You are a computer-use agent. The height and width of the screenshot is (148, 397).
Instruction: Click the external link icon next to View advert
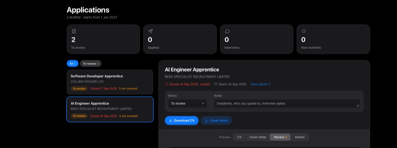[270, 84]
